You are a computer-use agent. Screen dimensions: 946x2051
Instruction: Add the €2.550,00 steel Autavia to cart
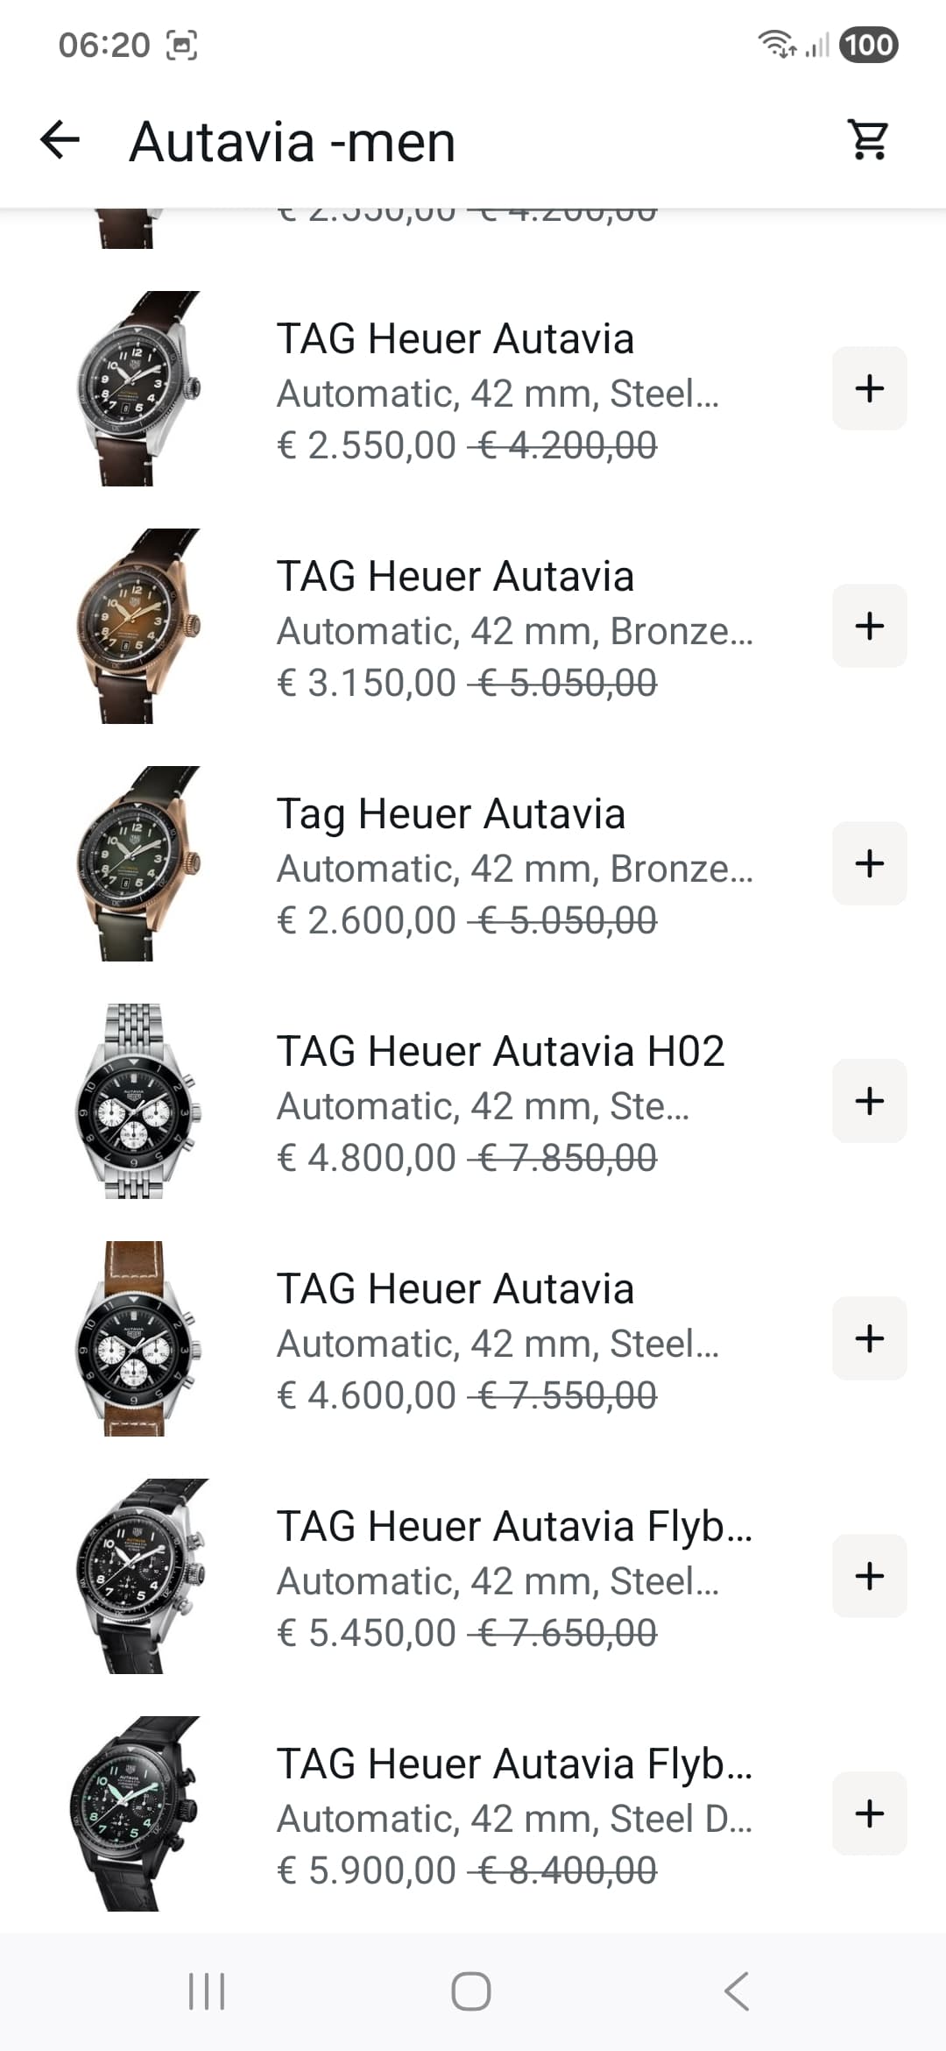869,388
